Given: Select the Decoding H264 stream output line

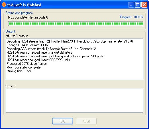Looking at the screenshot, I should click(70, 41).
